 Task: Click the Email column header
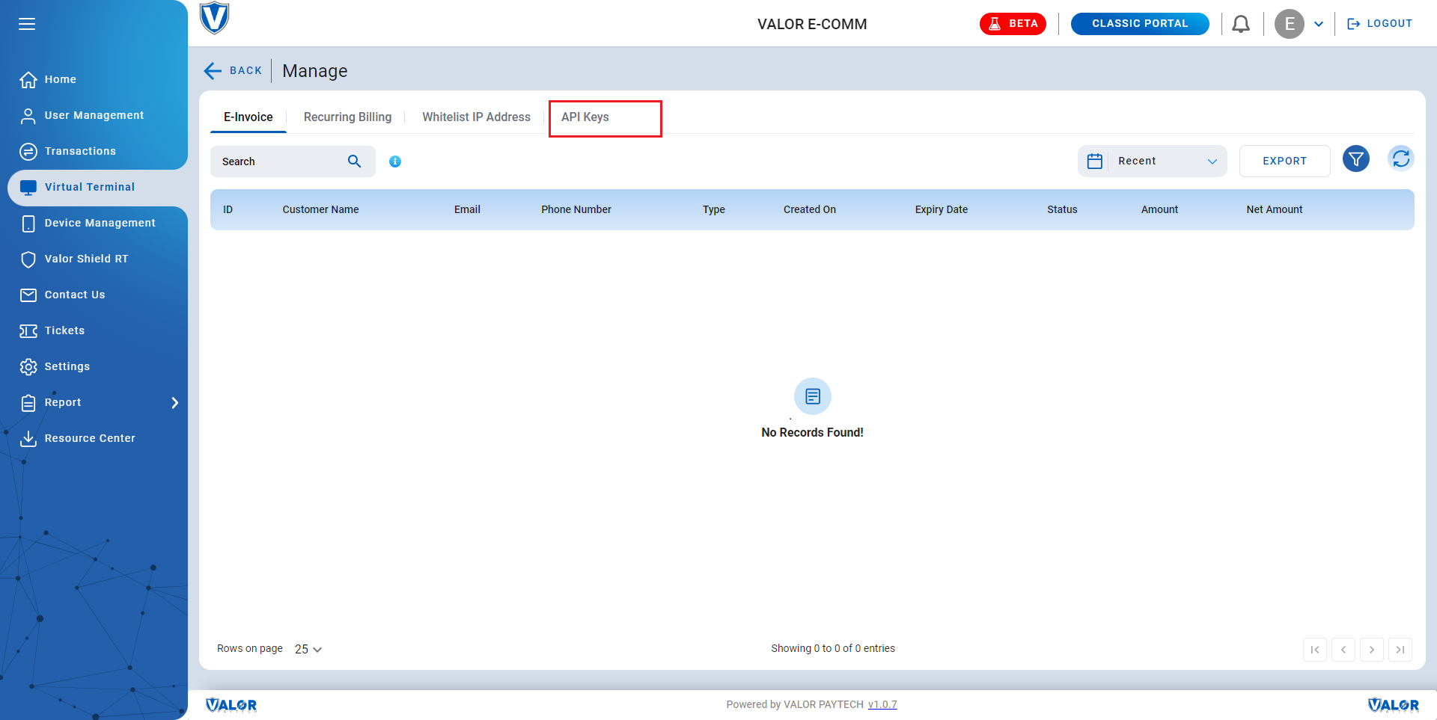click(x=467, y=209)
